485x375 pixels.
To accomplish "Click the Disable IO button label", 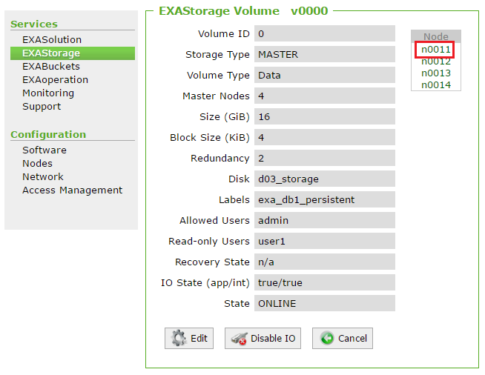I will pyautogui.click(x=273, y=339).
